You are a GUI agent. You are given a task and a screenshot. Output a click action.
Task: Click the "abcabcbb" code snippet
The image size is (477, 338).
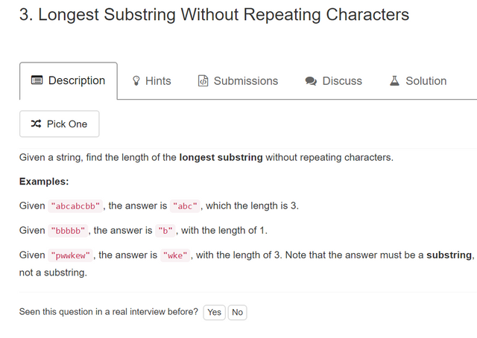coord(75,206)
